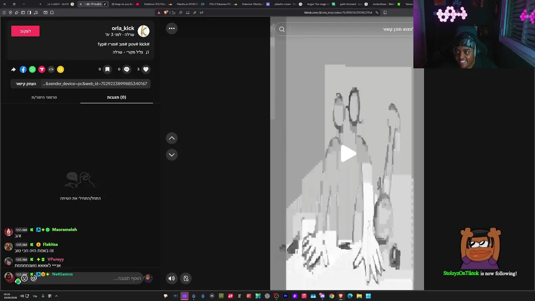This screenshot has height=301, width=535.
Task: Click the red follow button לעקוב
Action: tap(25, 31)
